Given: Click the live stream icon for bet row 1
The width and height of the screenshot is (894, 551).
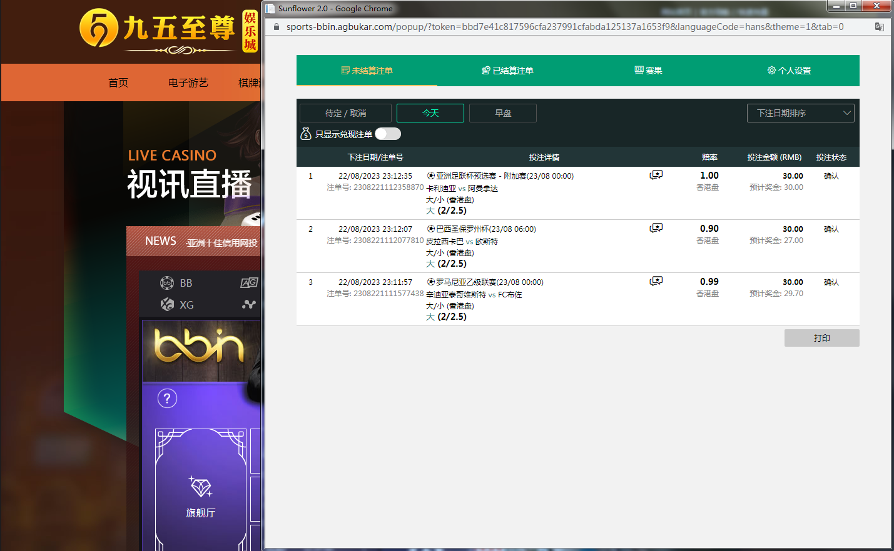Looking at the screenshot, I should pos(656,175).
